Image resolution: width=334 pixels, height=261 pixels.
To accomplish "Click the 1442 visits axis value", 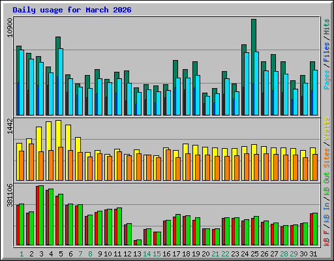I will coord(10,126).
